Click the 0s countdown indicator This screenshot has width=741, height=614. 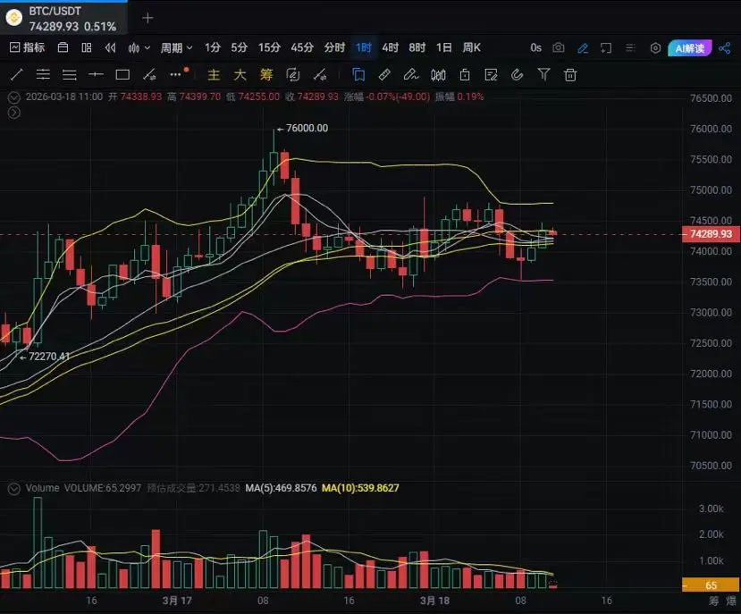click(x=535, y=47)
